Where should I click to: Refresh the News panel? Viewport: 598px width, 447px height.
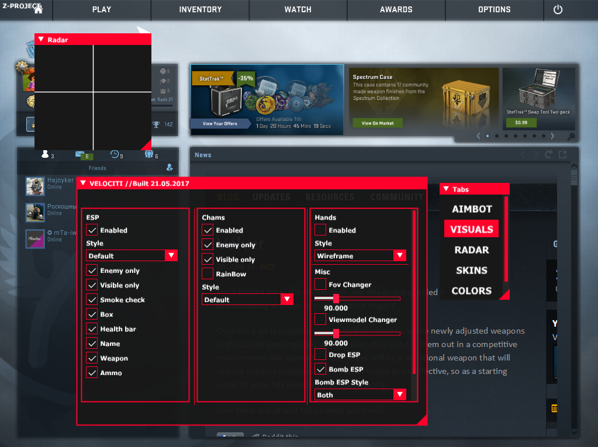click(x=548, y=155)
